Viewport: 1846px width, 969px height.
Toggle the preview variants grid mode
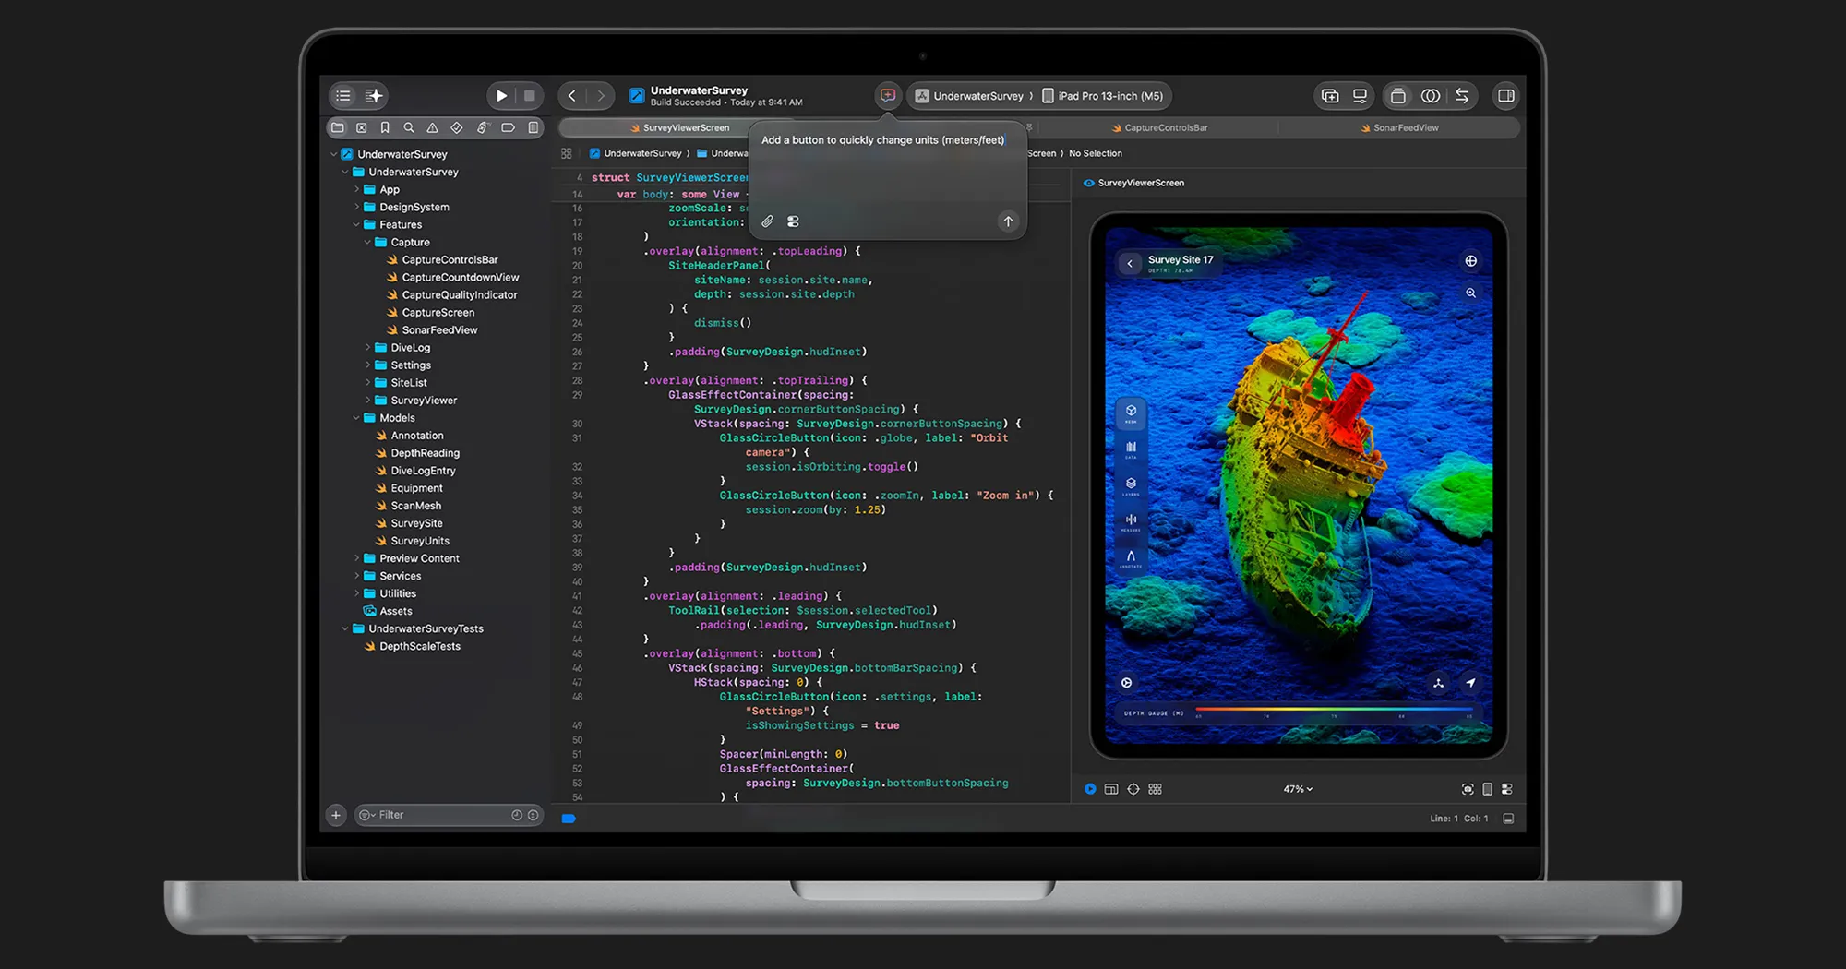[1156, 789]
